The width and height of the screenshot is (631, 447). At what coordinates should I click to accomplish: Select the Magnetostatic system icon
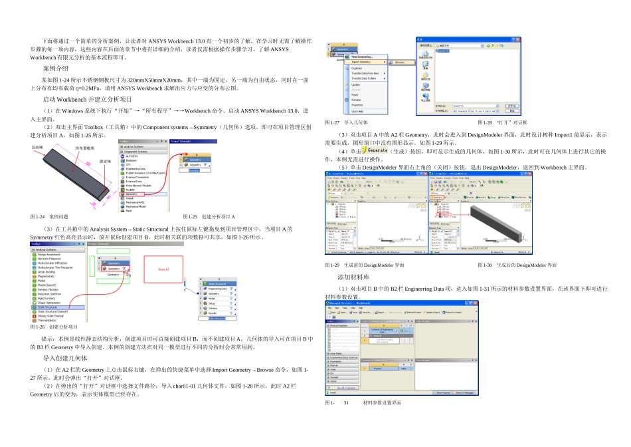34,277
